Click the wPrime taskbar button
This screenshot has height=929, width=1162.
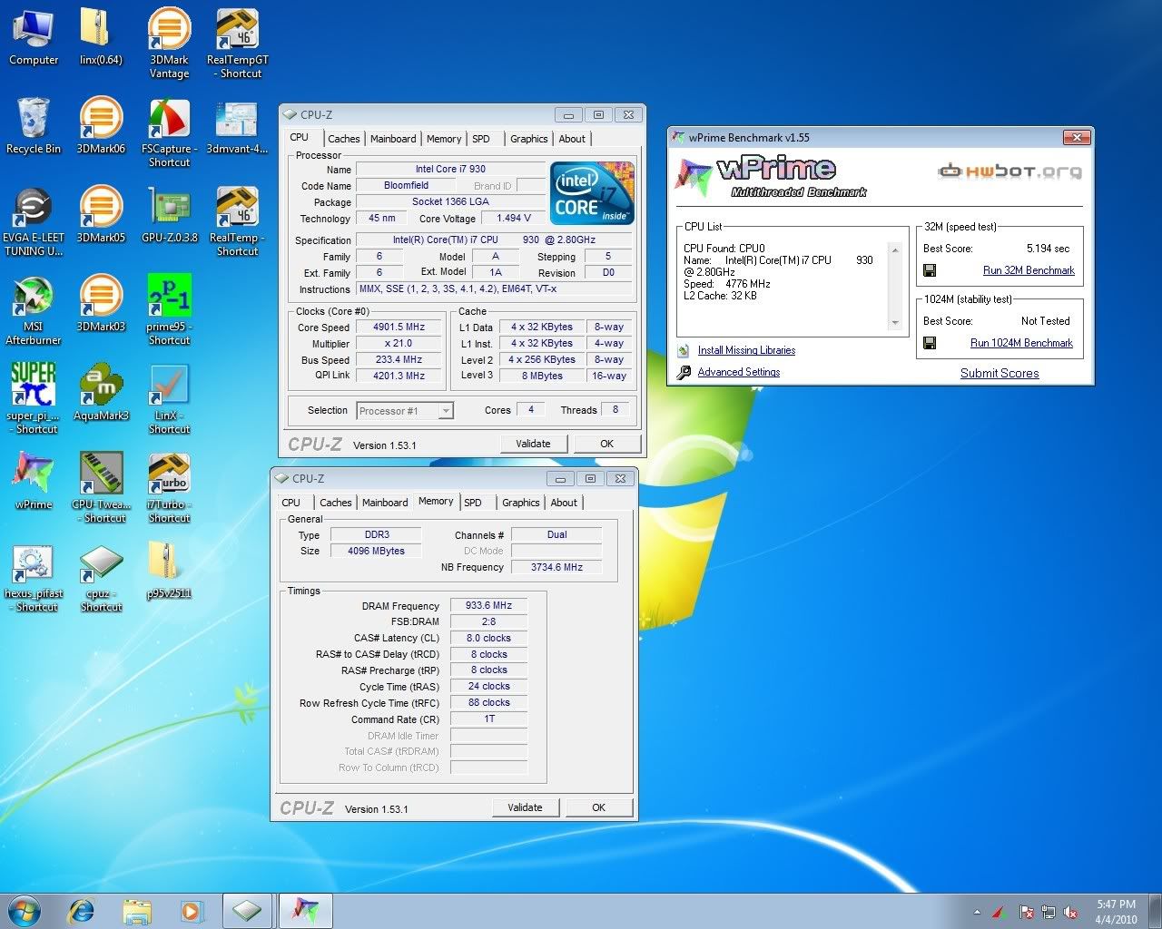coord(306,910)
